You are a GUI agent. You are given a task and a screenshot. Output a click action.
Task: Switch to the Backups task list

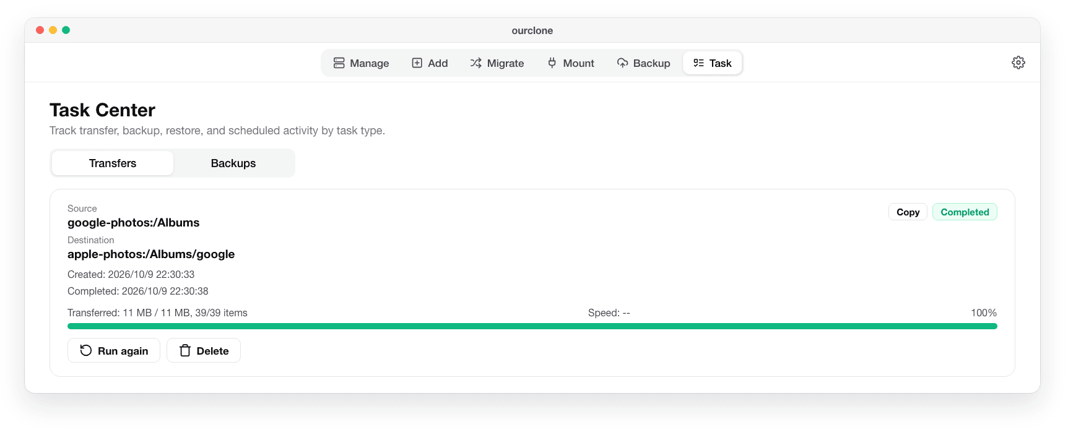tap(233, 163)
